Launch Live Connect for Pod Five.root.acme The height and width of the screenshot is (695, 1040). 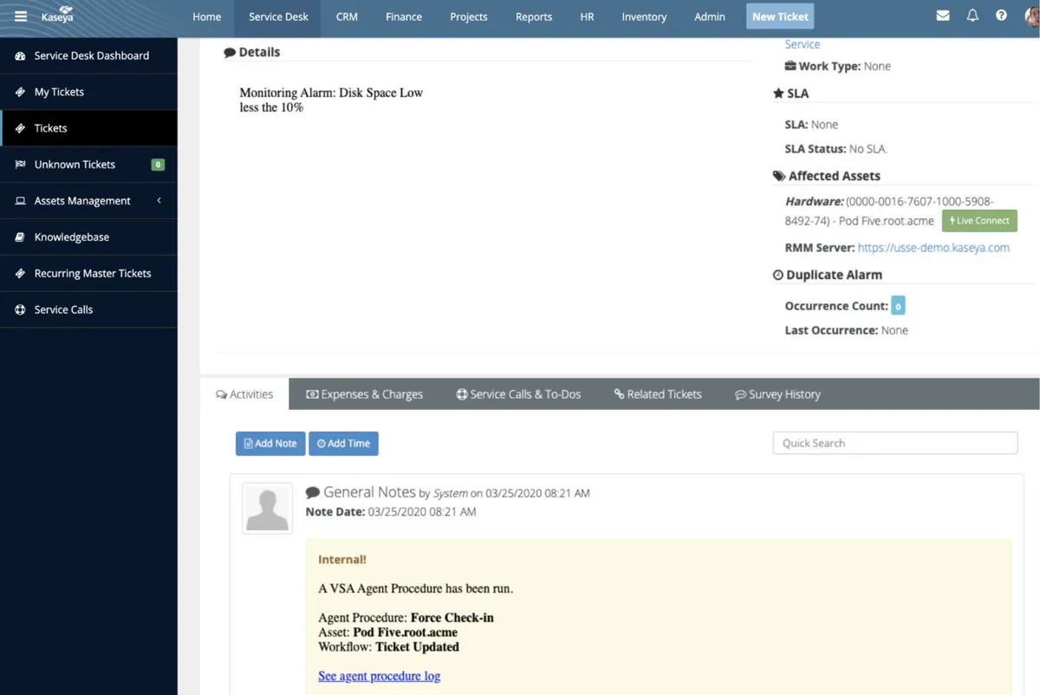pyautogui.click(x=978, y=220)
